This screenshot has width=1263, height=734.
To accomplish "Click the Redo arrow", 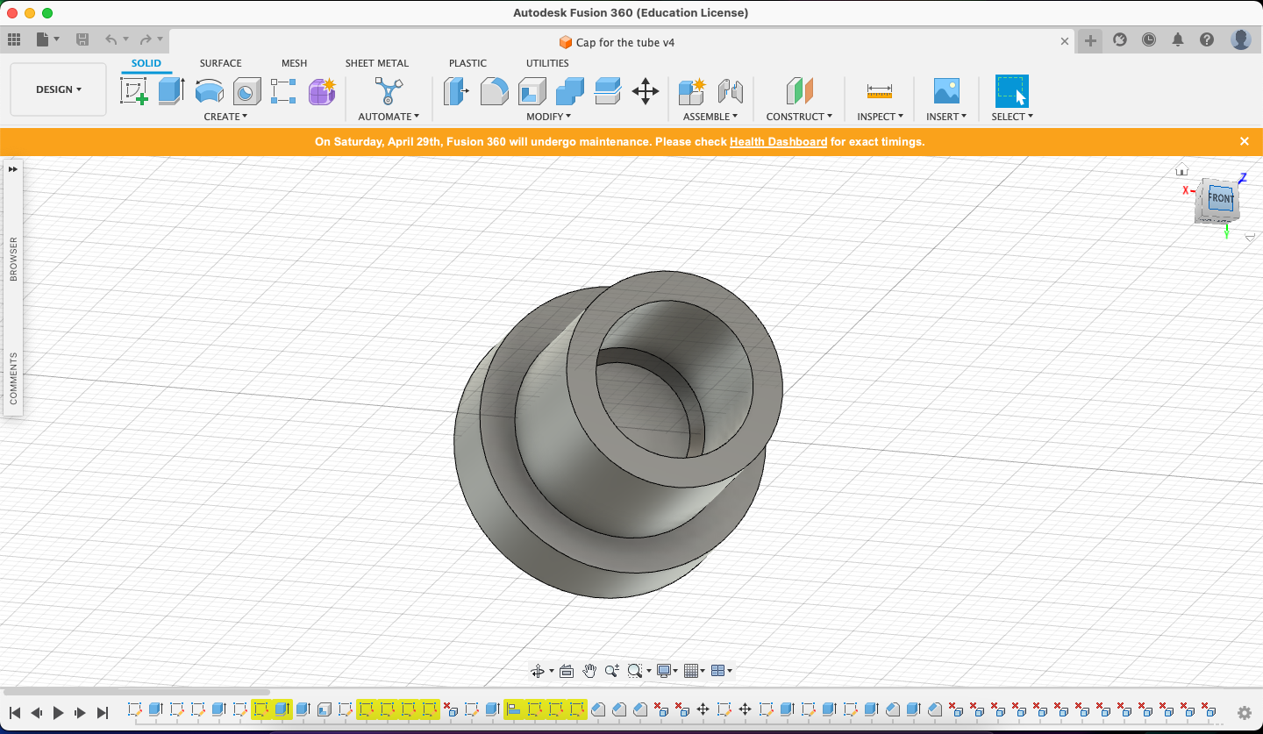I will point(146,39).
